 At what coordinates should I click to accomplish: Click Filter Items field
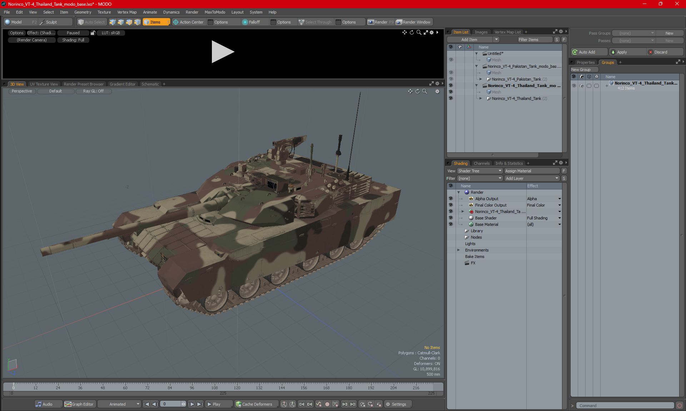click(x=535, y=40)
